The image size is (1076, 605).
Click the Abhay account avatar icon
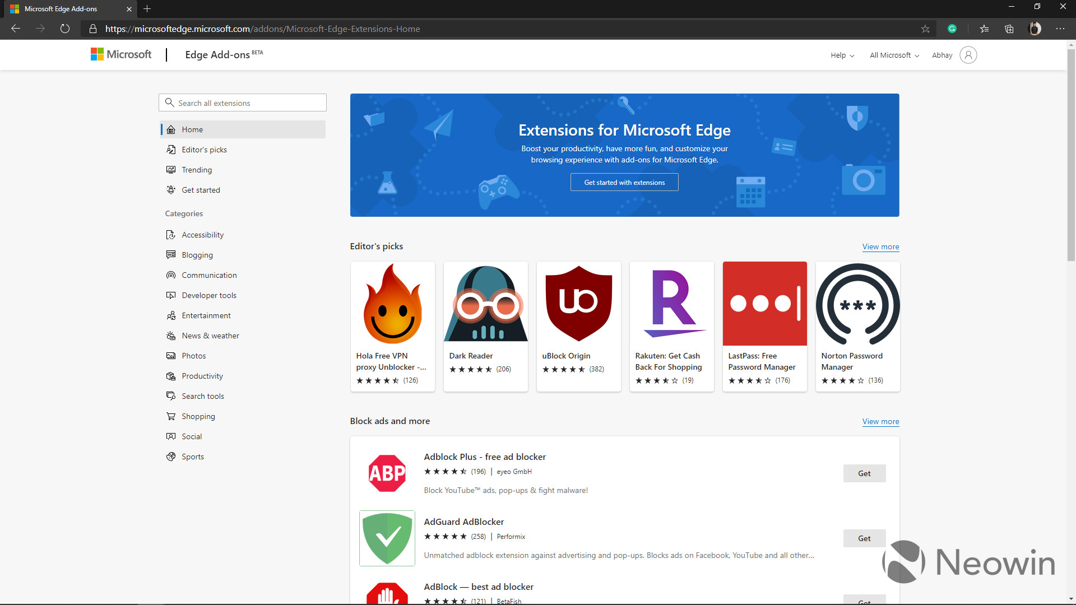[x=968, y=55]
